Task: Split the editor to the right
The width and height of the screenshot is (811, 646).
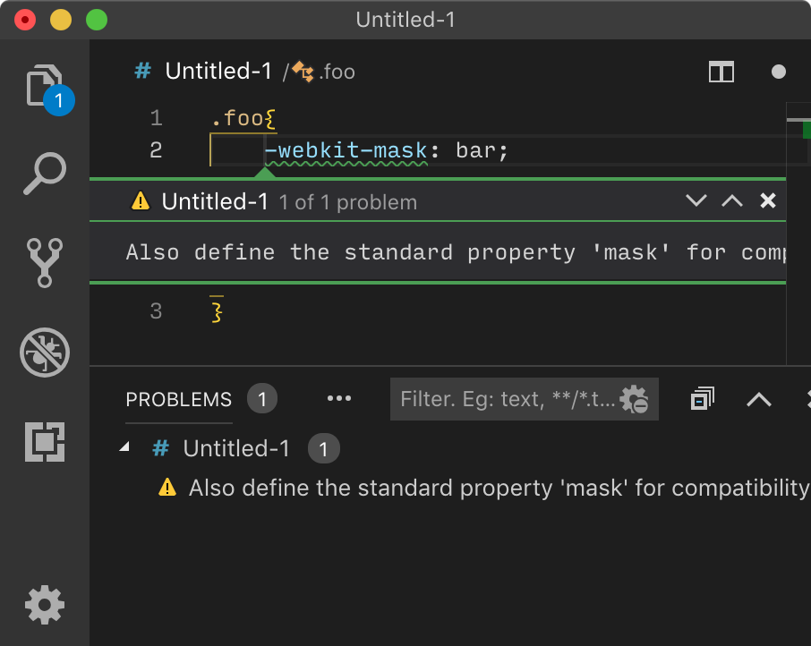Action: click(721, 72)
